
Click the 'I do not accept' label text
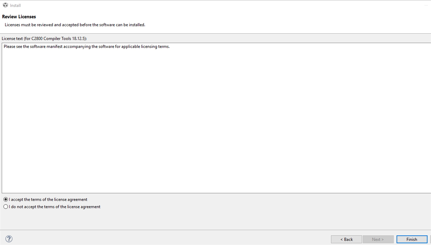click(x=55, y=207)
